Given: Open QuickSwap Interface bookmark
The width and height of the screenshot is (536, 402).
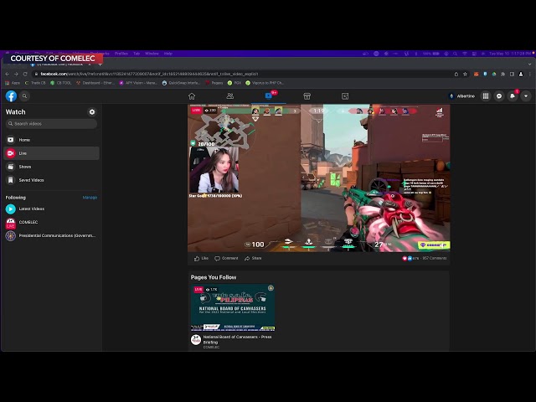Looking at the screenshot, I should click(x=181, y=83).
